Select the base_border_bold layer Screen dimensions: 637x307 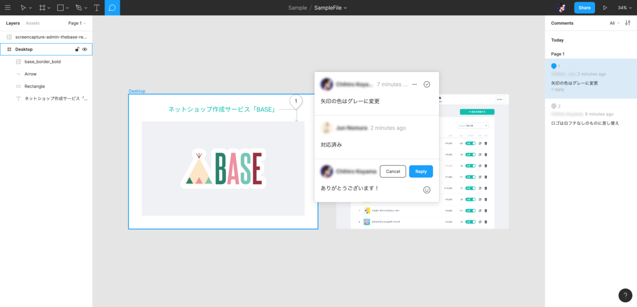coord(46,62)
